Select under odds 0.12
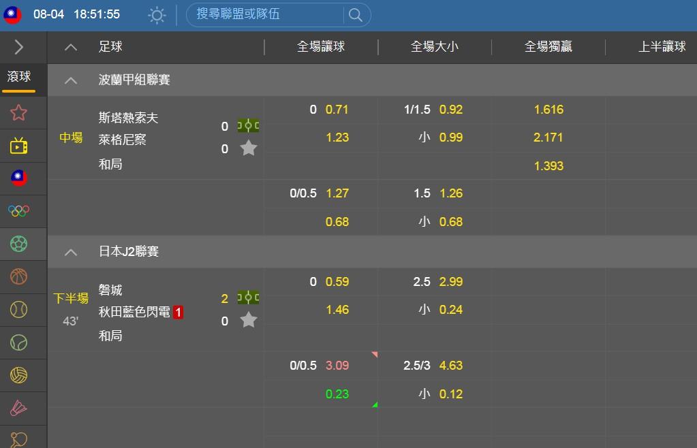This screenshot has height=448, width=697. tap(451, 394)
